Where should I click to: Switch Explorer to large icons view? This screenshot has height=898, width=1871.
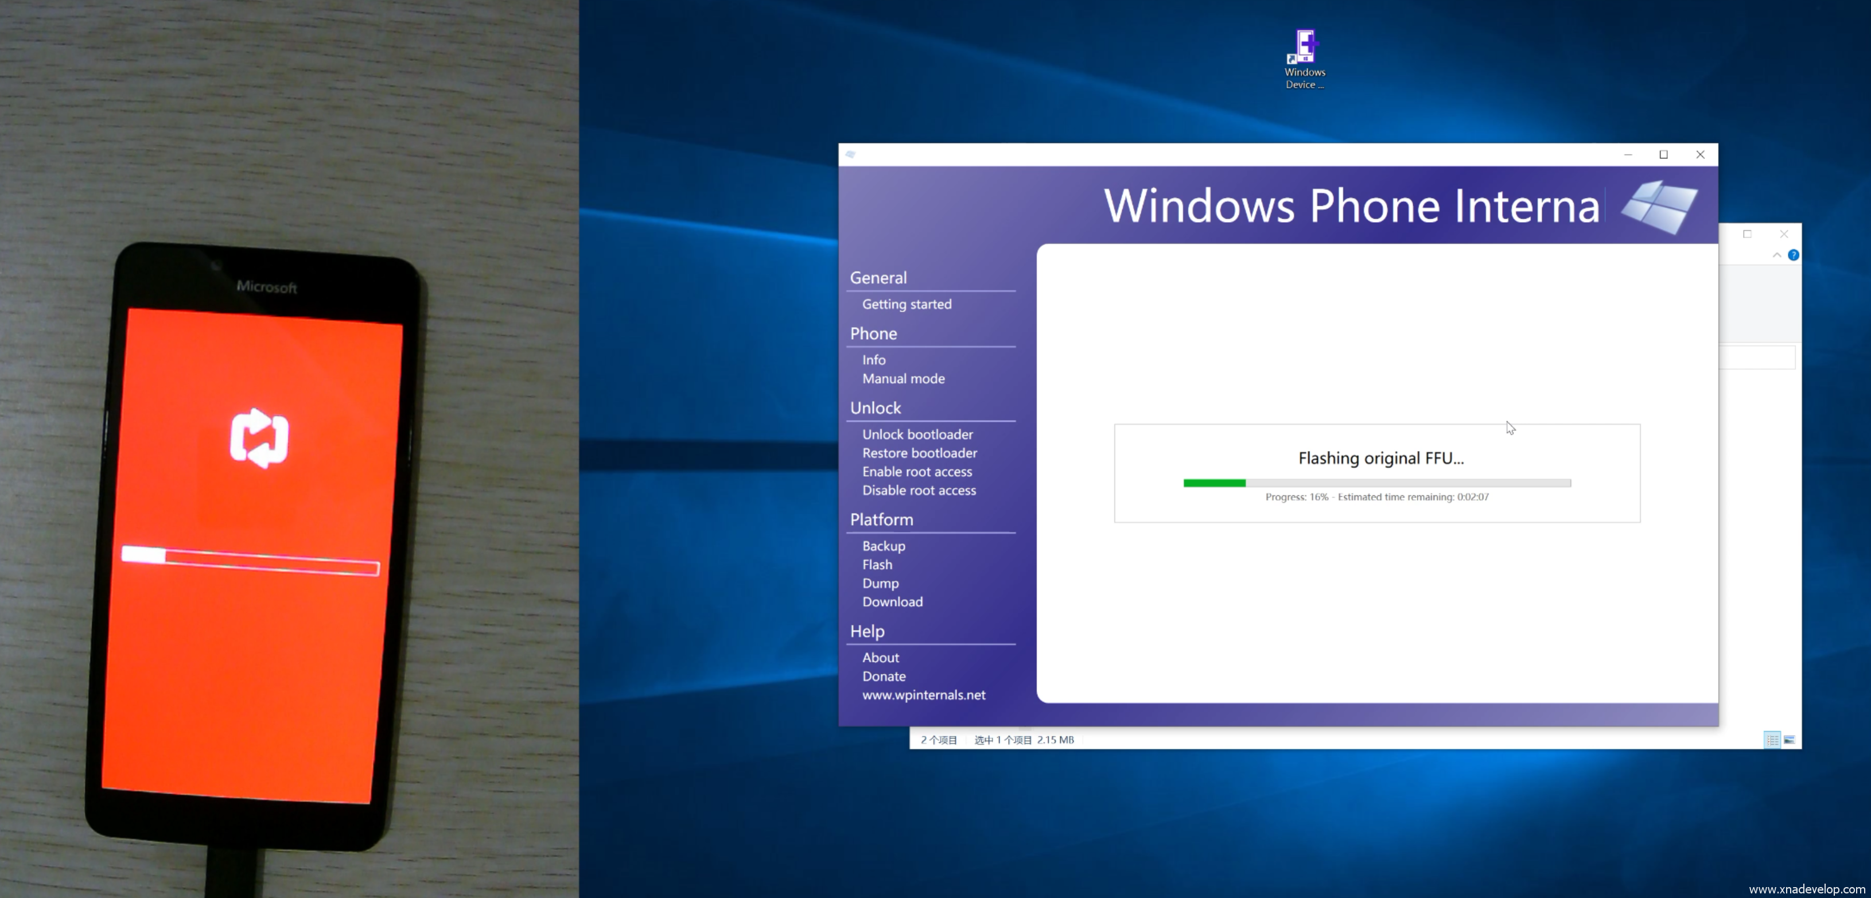click(x=1789, y=740)
